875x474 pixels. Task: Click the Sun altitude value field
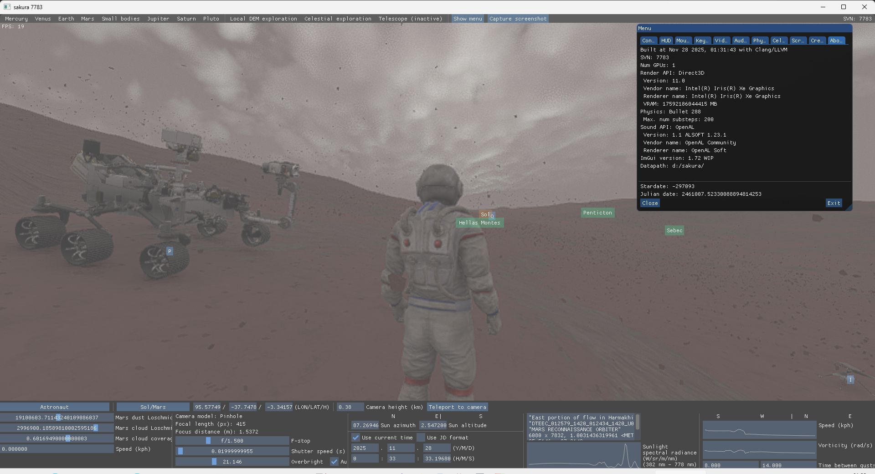(433, 425)
